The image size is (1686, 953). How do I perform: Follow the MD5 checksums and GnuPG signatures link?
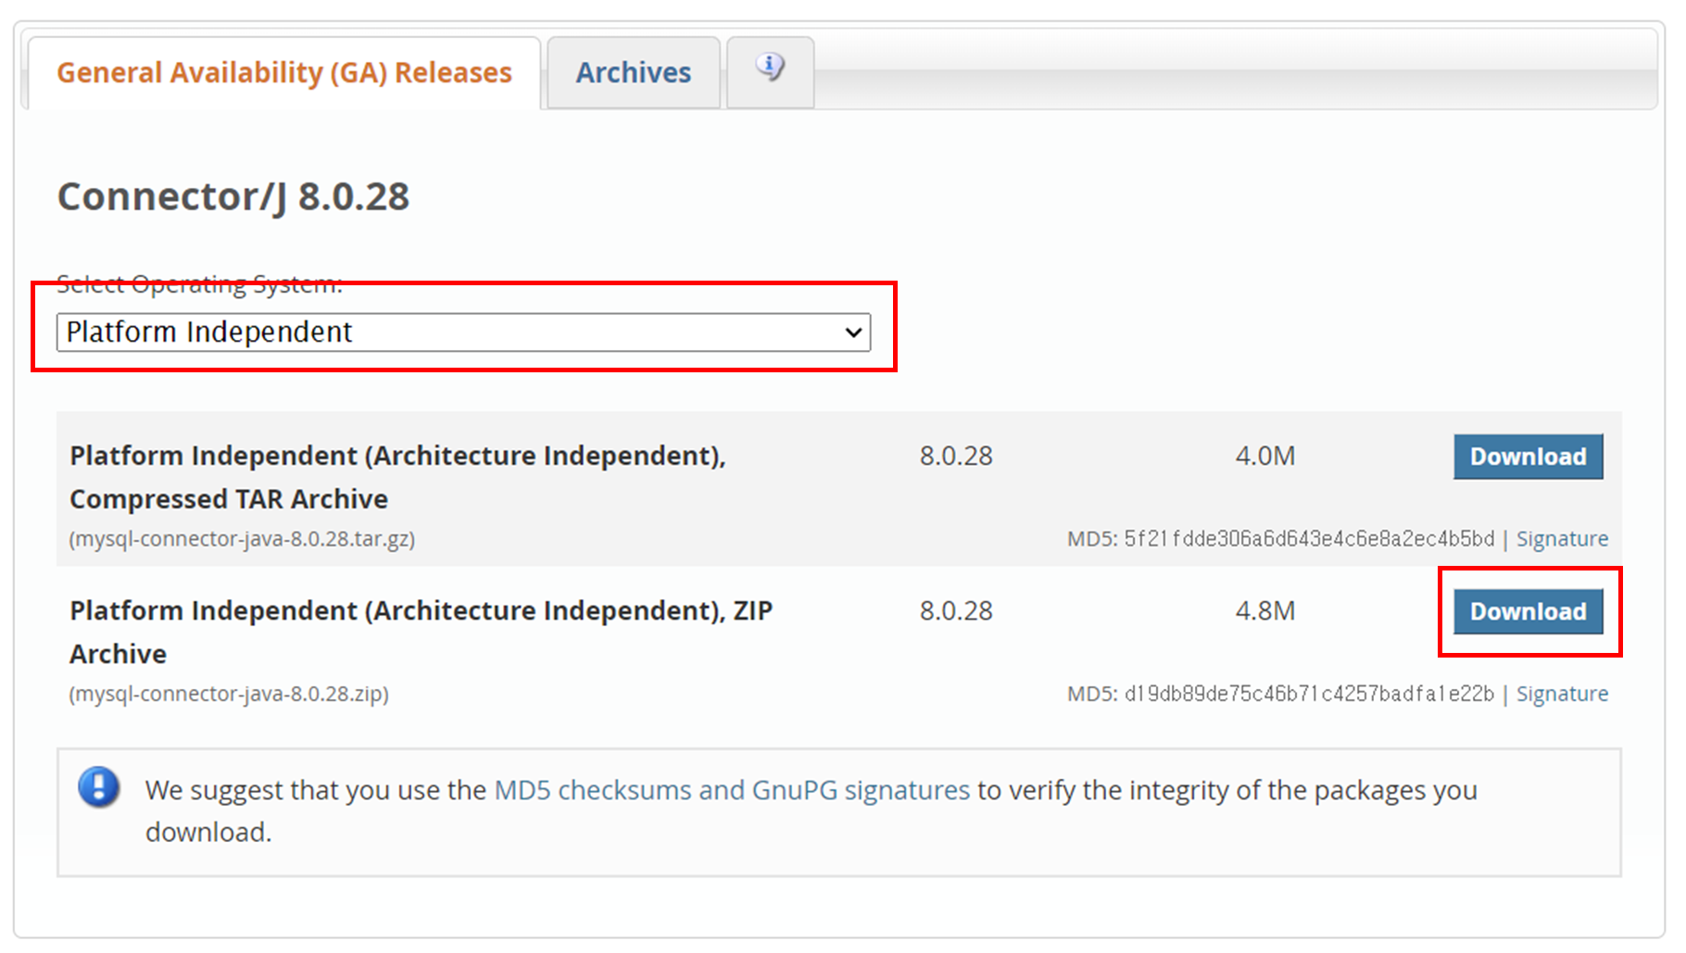pyautogui.click(x=732, y=790)
